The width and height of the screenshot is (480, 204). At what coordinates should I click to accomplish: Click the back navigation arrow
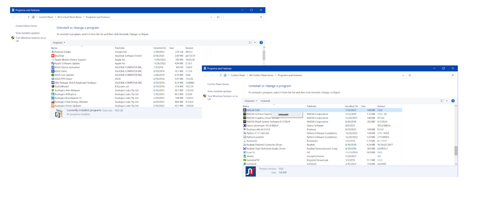205,75
